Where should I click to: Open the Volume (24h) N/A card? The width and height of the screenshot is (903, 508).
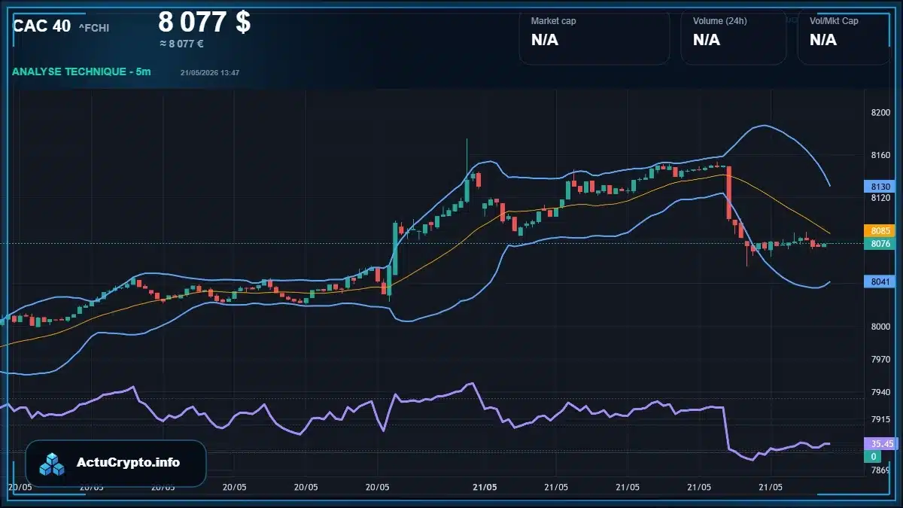[733, 37]
